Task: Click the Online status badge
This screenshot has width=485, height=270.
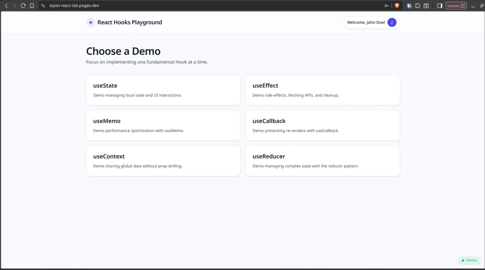Action: 469,260
